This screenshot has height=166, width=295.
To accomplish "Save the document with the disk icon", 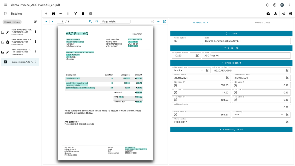I will coord(54,14).
